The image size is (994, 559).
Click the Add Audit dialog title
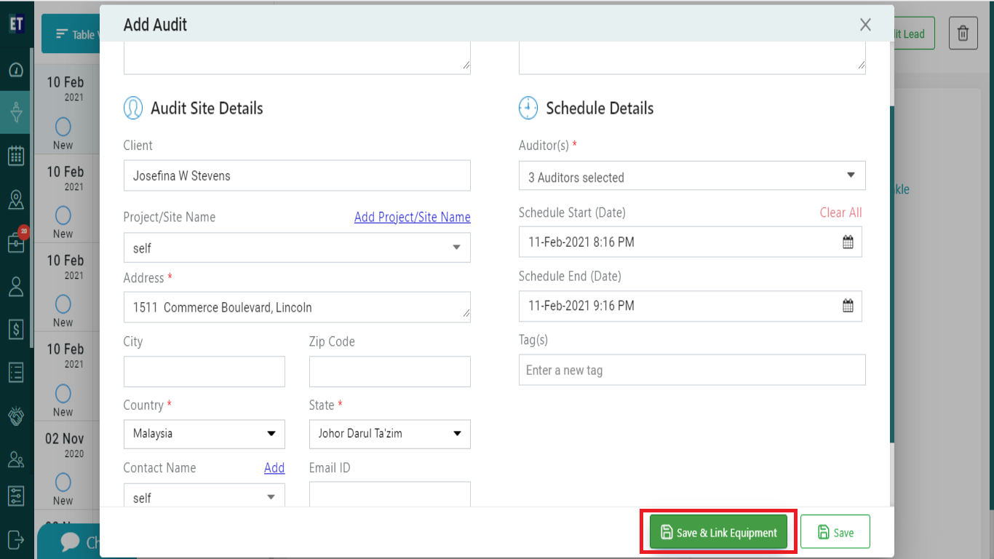pos(155,25)
